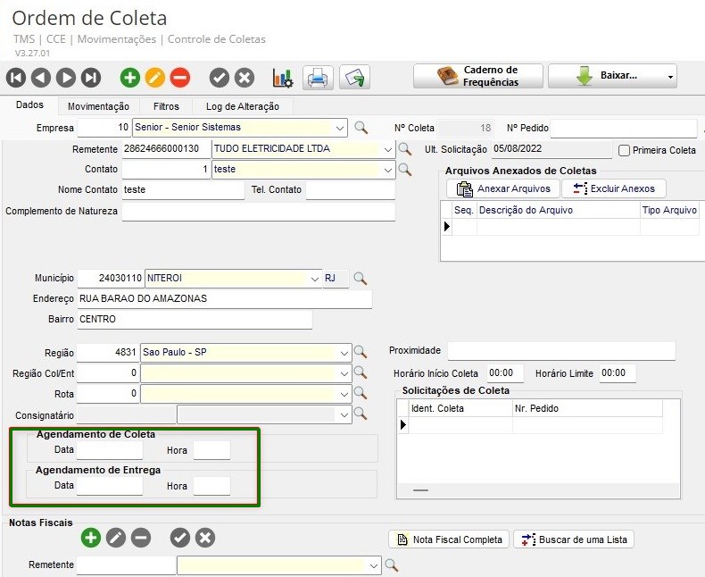The height and width of the screenshot is (577, 705).
Task: Go to next record arrow
Action: pyautogui.click(x=66, y=78)
